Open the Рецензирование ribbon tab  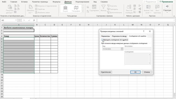[82, 2]
